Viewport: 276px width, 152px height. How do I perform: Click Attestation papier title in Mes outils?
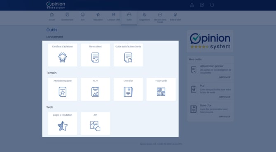point(212,66)
